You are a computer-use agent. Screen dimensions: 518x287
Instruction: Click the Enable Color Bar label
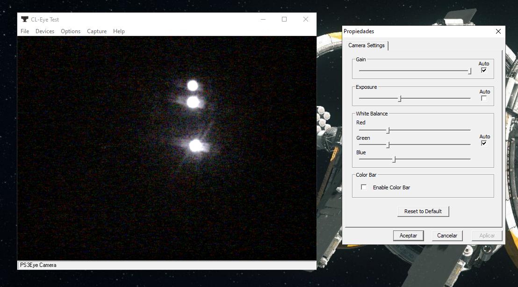[x=391, y=187]
